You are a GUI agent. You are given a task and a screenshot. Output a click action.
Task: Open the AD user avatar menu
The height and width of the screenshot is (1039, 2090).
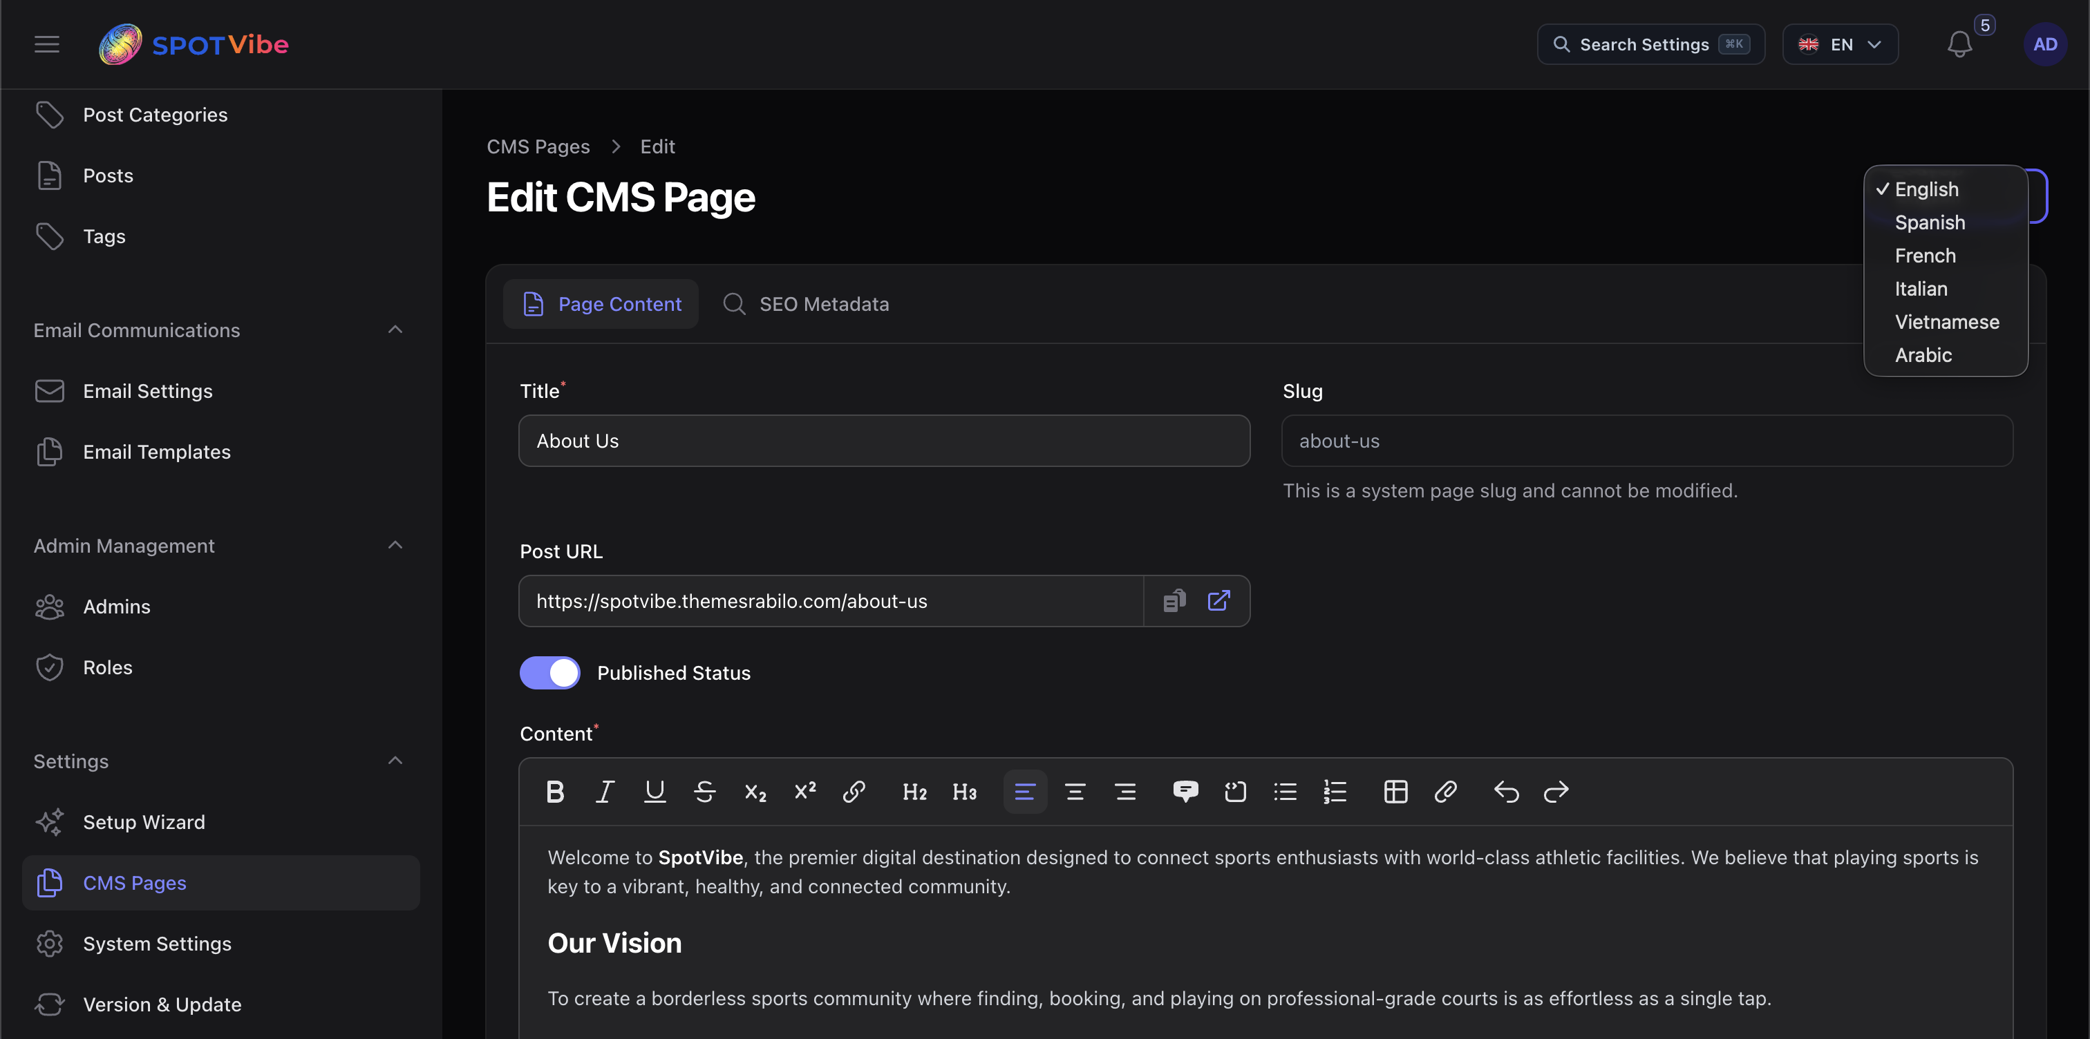click(2044, 45)
